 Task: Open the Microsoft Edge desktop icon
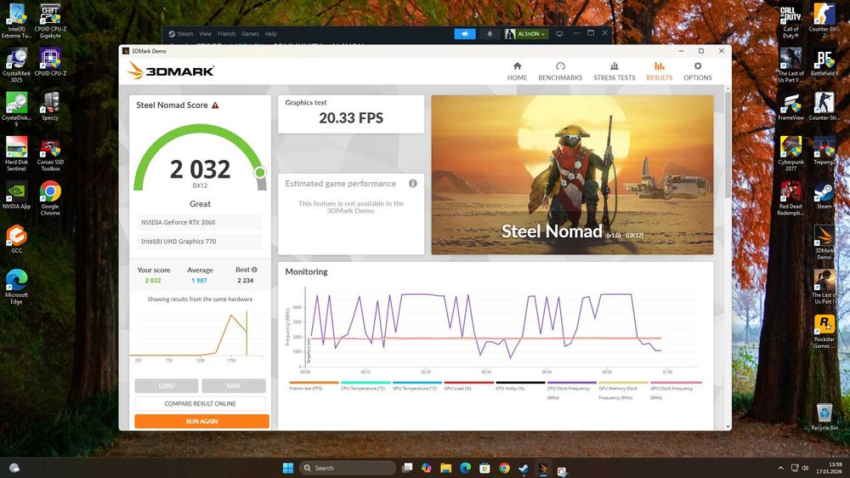pyautogui.click(x=16, y=286)
